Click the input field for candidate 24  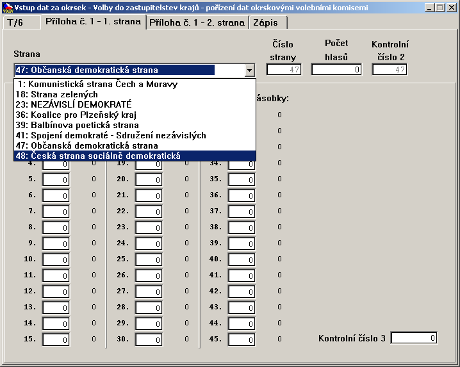[x=149, y=243]
